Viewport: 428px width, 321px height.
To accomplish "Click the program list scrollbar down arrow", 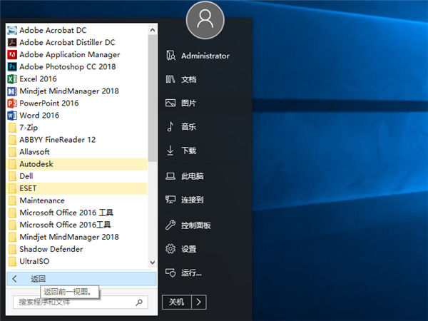I will tap(152, 263).
